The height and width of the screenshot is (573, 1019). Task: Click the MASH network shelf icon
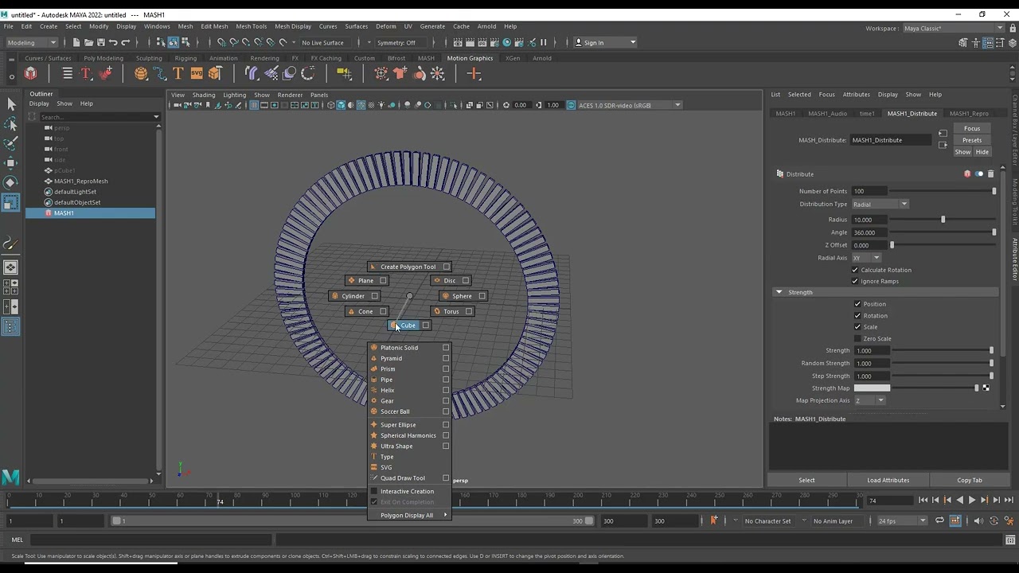pos(31,73)
